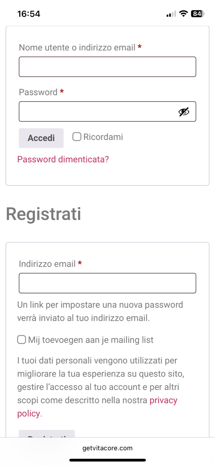Check the mailing list opt-in checkbox

point(21,340)
